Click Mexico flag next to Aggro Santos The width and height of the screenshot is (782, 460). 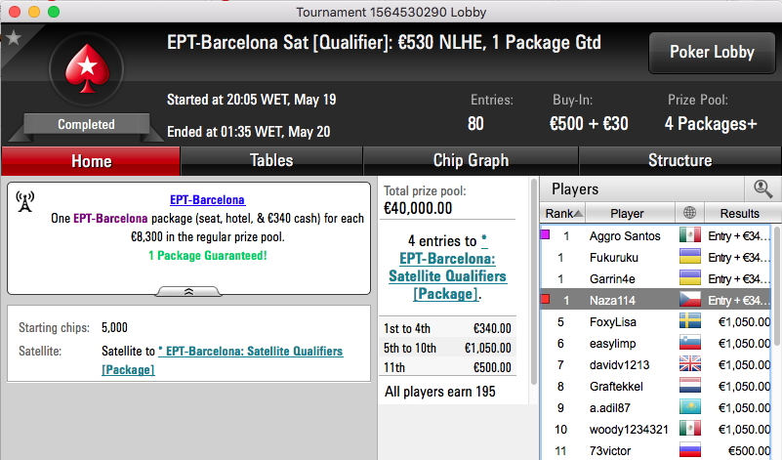click(x=690, y=235)
